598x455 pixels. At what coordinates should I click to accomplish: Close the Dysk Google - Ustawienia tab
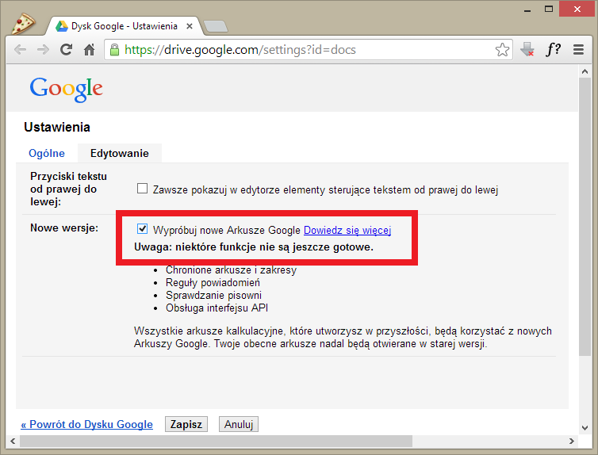[190, 26]
